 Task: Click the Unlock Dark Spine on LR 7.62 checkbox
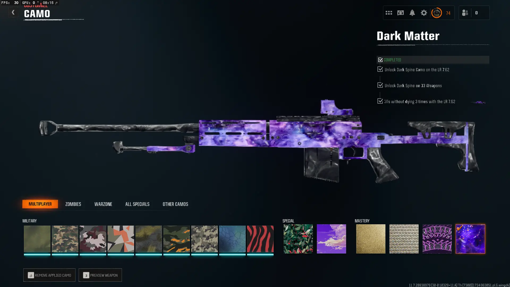[380, 69]
